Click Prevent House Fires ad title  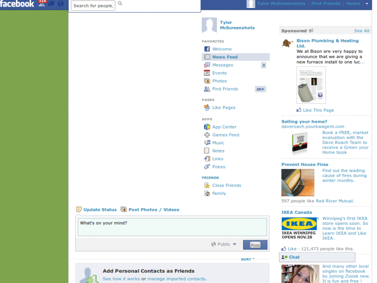point(304,164)
